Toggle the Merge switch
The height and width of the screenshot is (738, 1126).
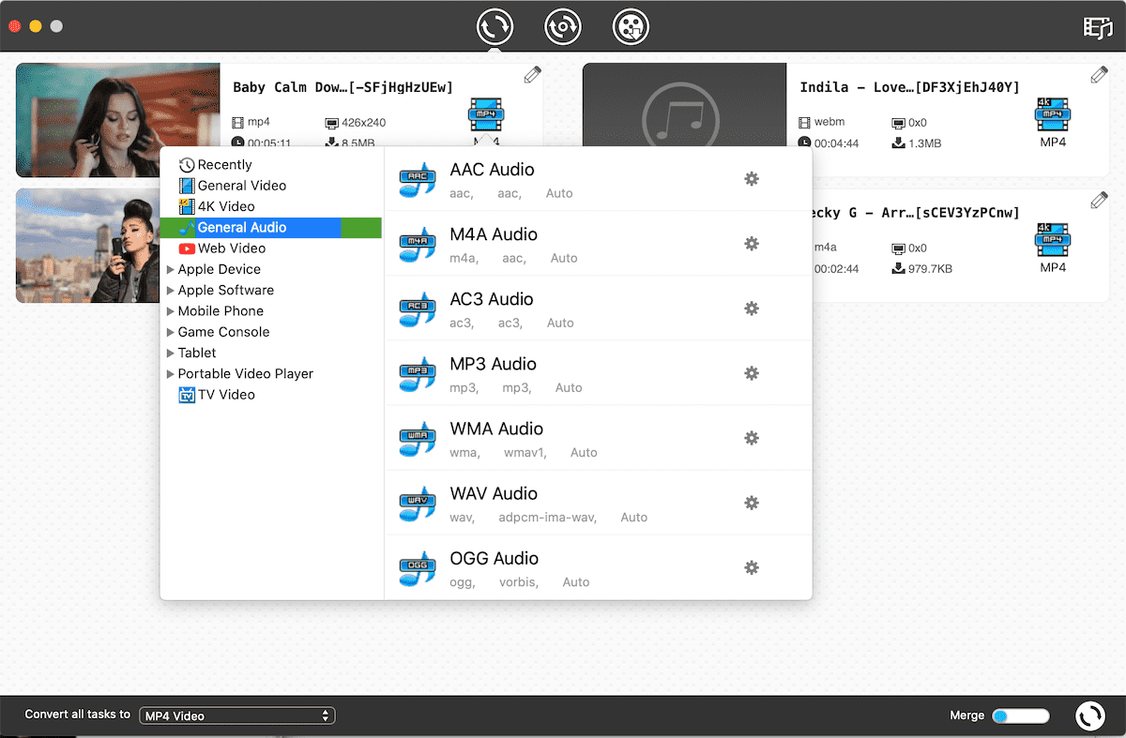(x=1020, y=715)
